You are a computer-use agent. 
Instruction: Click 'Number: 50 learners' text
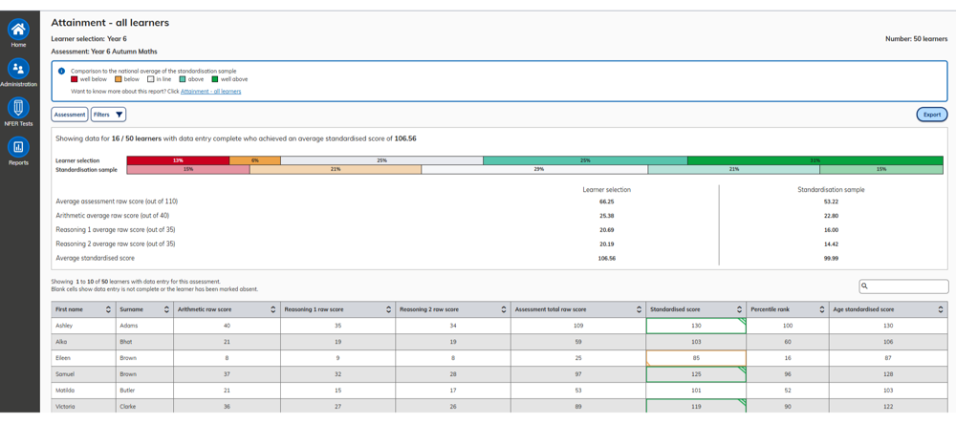click(x=917, y=38)
